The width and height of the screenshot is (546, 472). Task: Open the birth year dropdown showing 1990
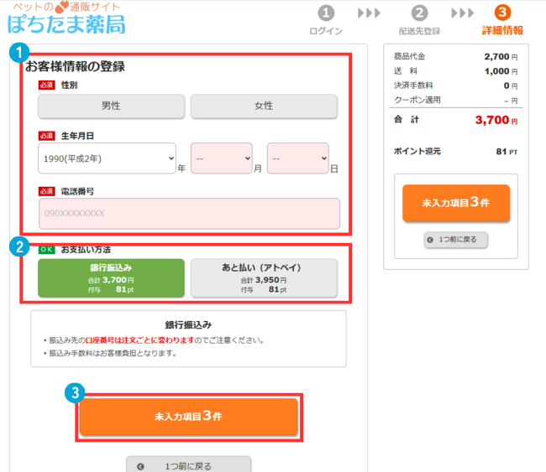tap(107, 158)
